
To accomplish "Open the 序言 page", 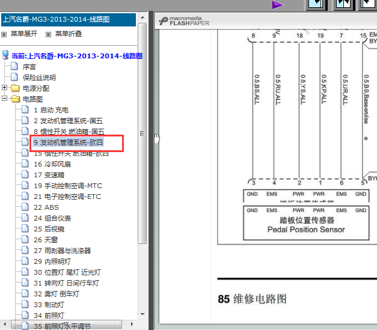I will 29,67.
